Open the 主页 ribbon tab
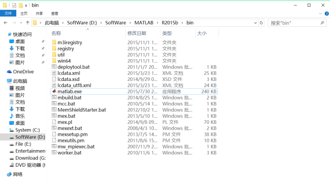The image size is (330, 181). (24, 13)
